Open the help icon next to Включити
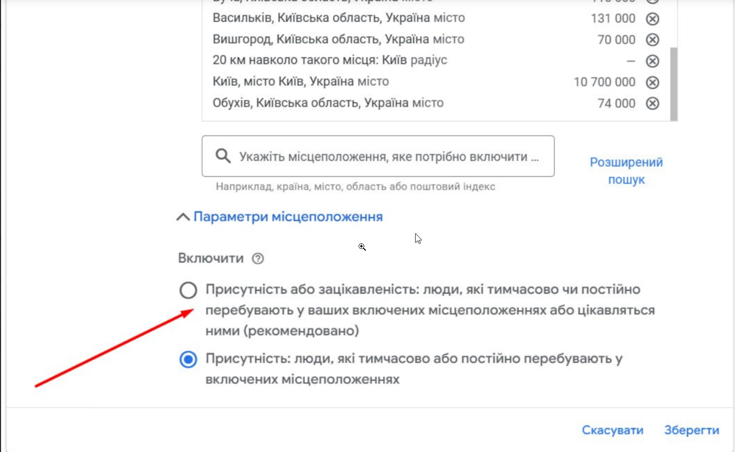Image resolution: width=735 pixels, height=452 pixels. [x=258, y=258]
